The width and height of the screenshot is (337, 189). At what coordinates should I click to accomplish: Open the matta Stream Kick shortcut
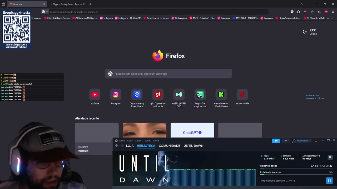point(221,98)
